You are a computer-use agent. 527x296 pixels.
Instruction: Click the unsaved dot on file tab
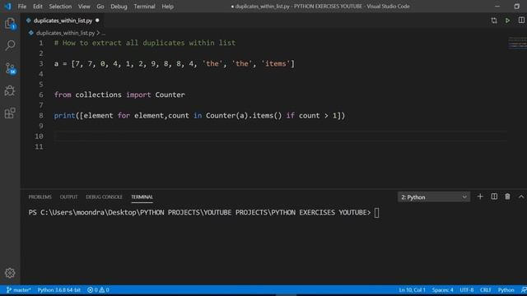(x=97, y=21)
